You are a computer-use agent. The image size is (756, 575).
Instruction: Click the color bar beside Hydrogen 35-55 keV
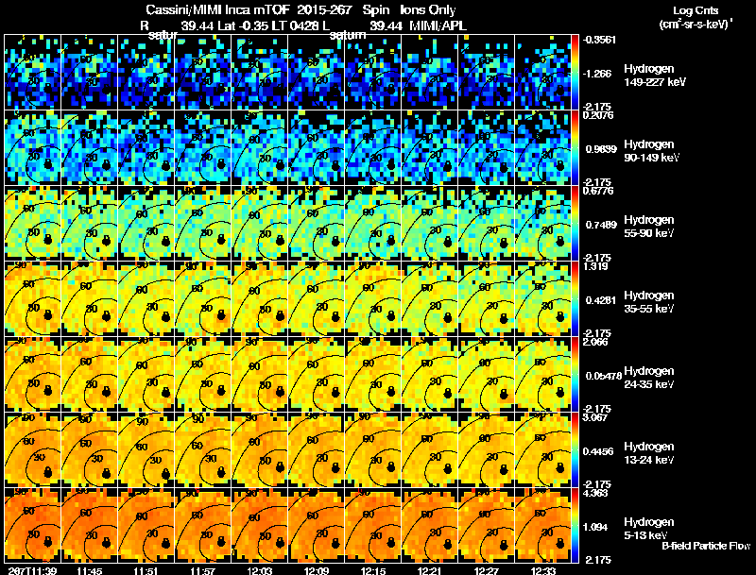576,299
